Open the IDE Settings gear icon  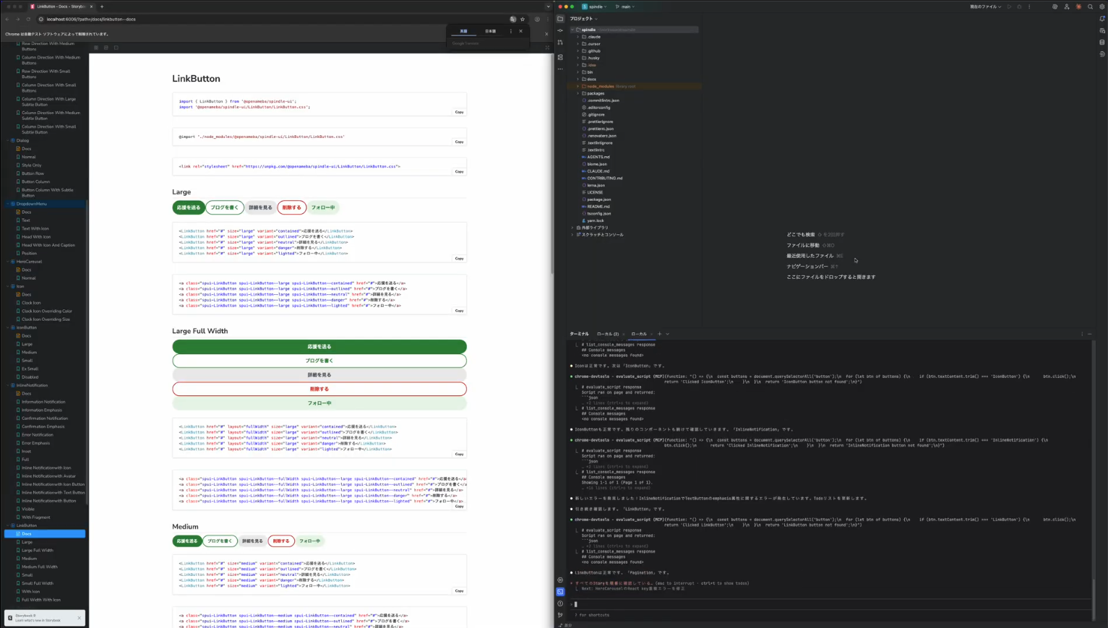click(x=1102, y=7)
